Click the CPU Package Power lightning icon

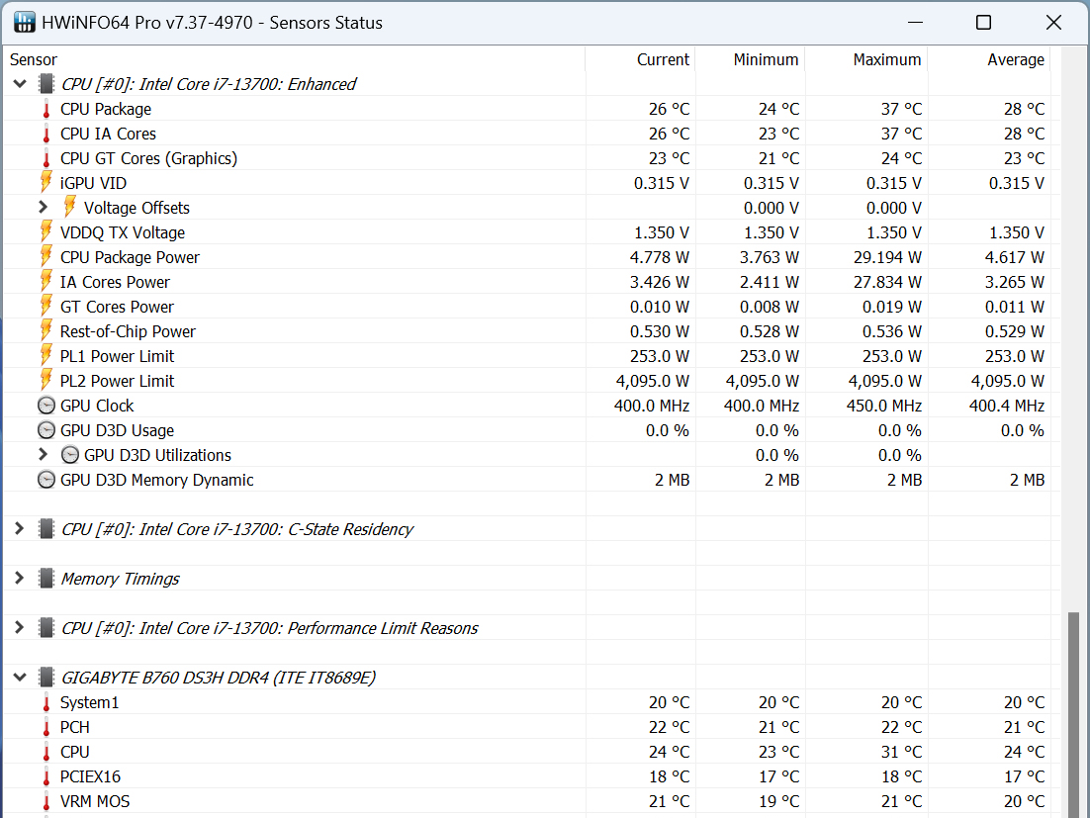46,257
